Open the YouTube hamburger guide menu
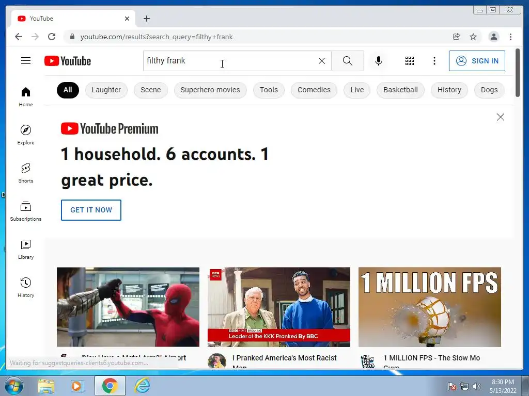 coord(26,61)
